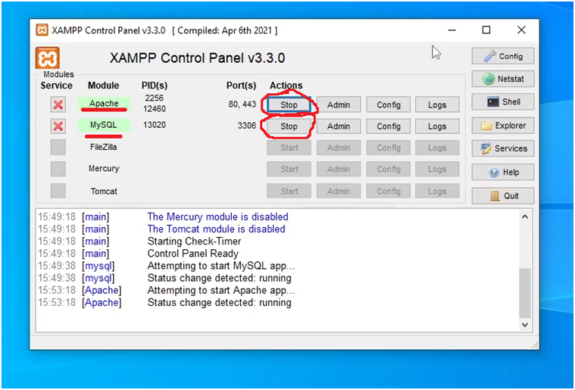
Task: Open Netstat from the right panel
Action: point(503,79)
